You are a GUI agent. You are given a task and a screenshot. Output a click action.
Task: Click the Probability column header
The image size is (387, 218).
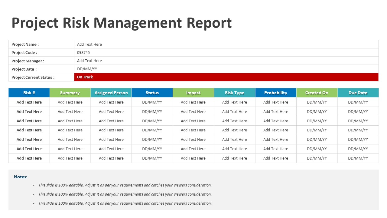click(x=276, y=93)
